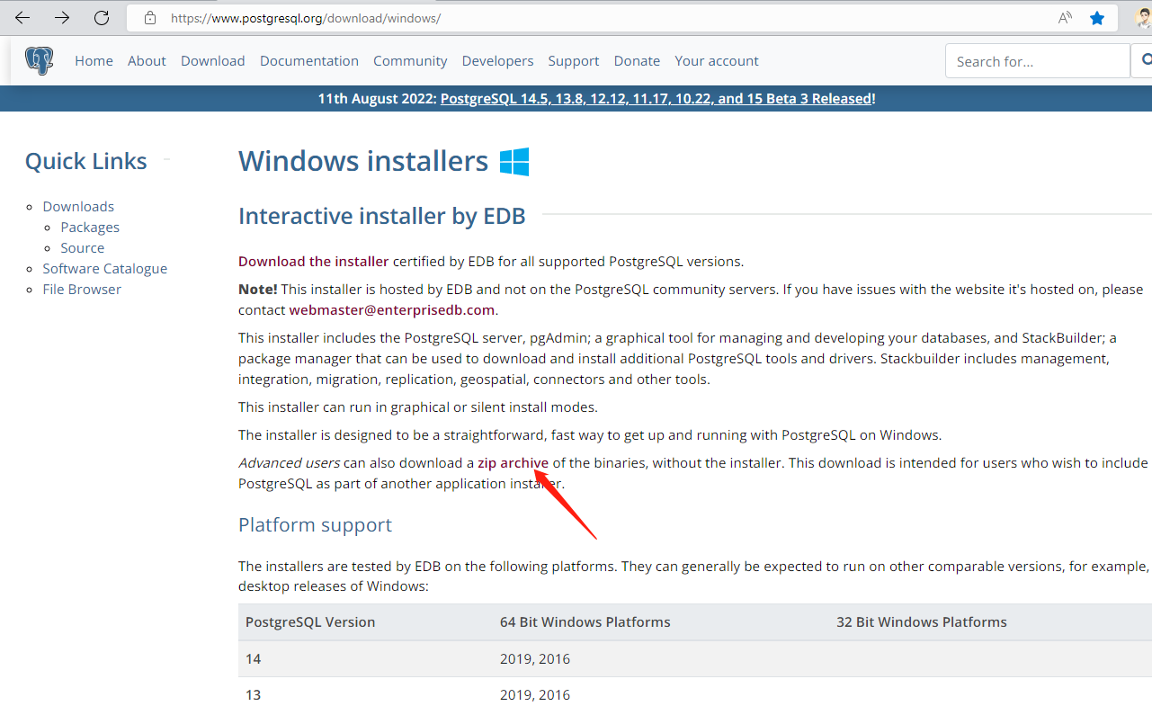
Task: Collapse the Quick Links section
Action: [165, 160]
